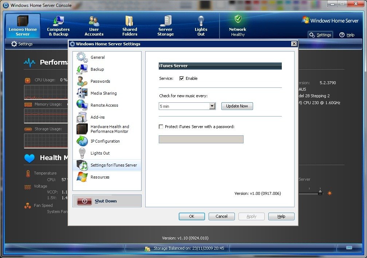
Task: Open Help in the console header
Action: (347, 35)
